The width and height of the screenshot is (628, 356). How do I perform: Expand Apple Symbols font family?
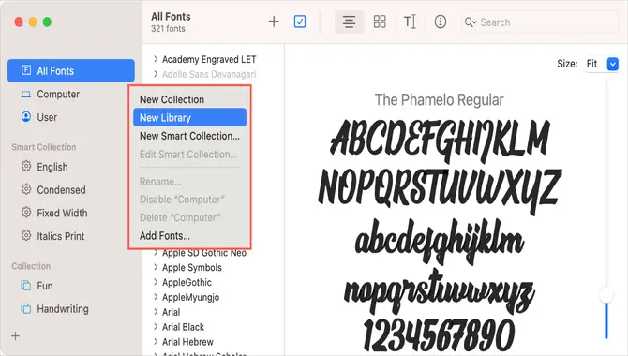[156, 268]
